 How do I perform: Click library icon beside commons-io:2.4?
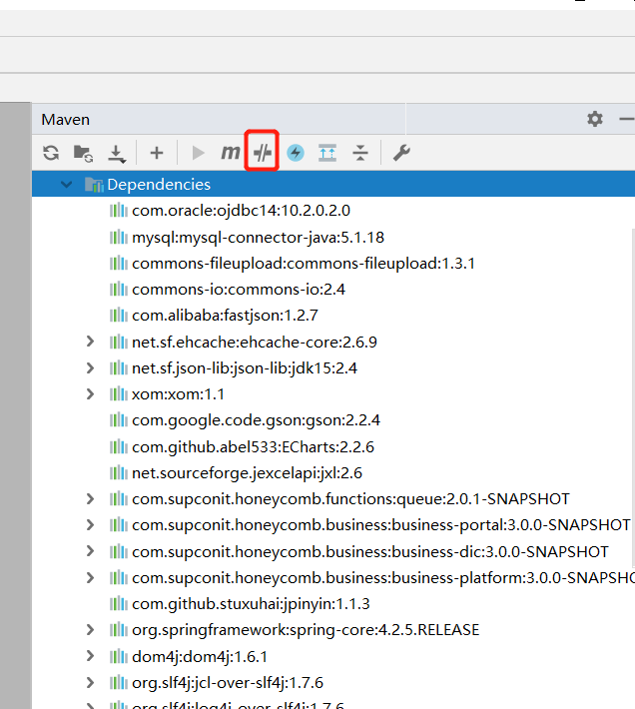(x=119, y=290)
